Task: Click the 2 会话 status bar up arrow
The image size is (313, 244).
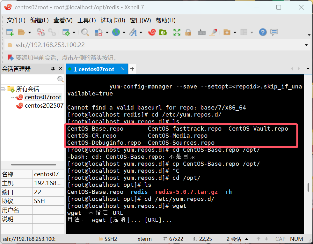Action: [x=246, y=239]
